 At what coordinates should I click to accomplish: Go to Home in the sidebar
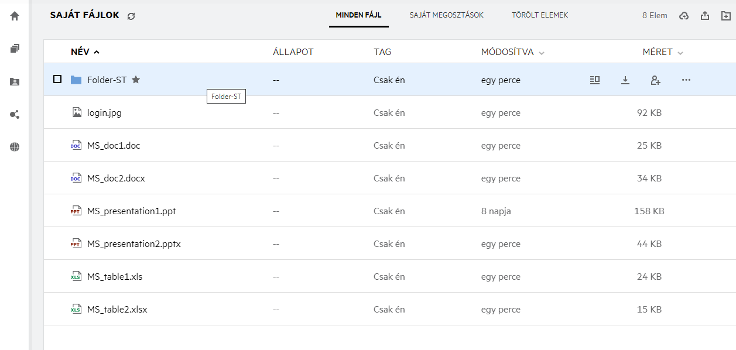point(15,16)
